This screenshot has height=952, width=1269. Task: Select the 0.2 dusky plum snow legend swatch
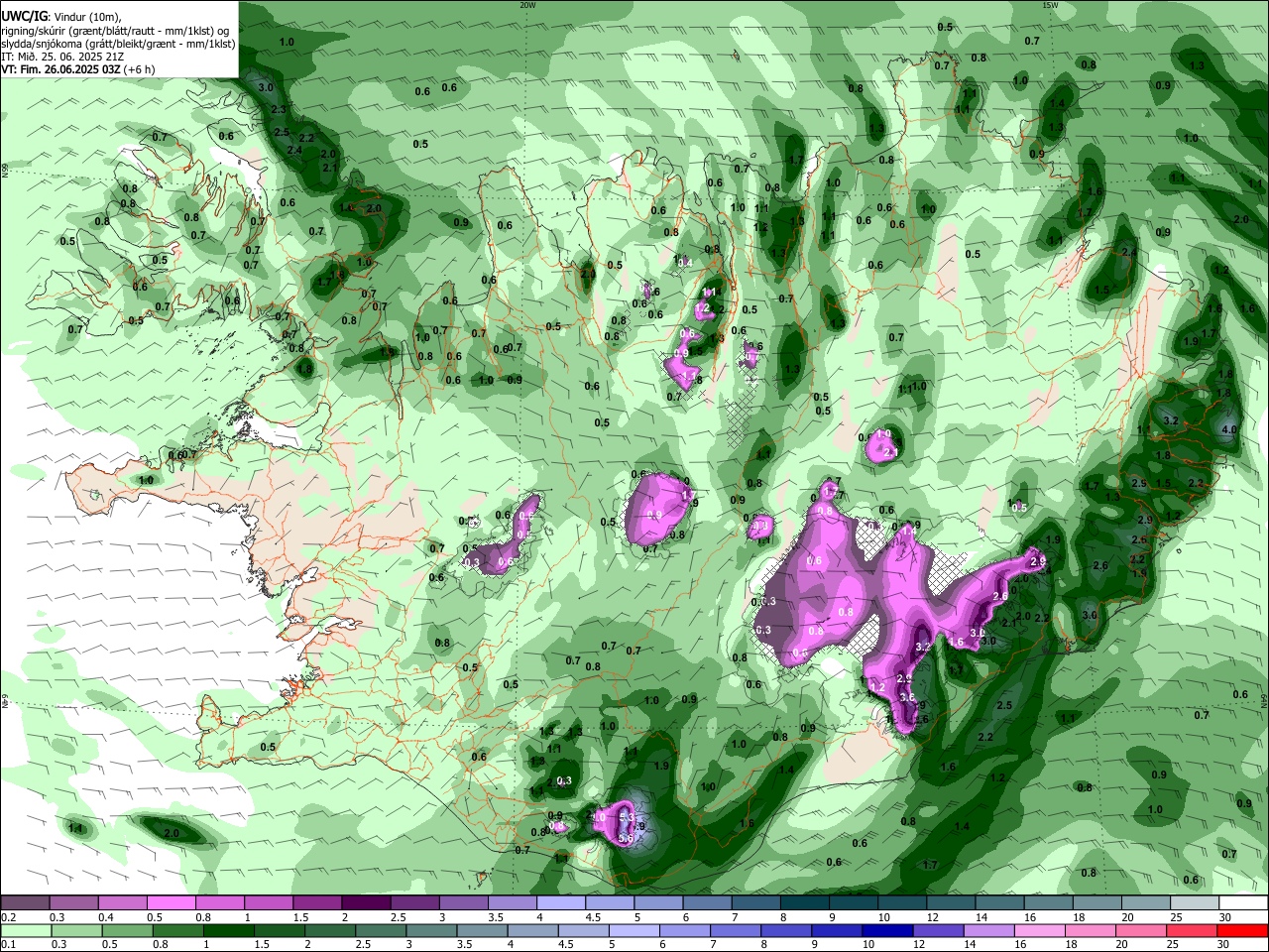click(x=25, y=903)
